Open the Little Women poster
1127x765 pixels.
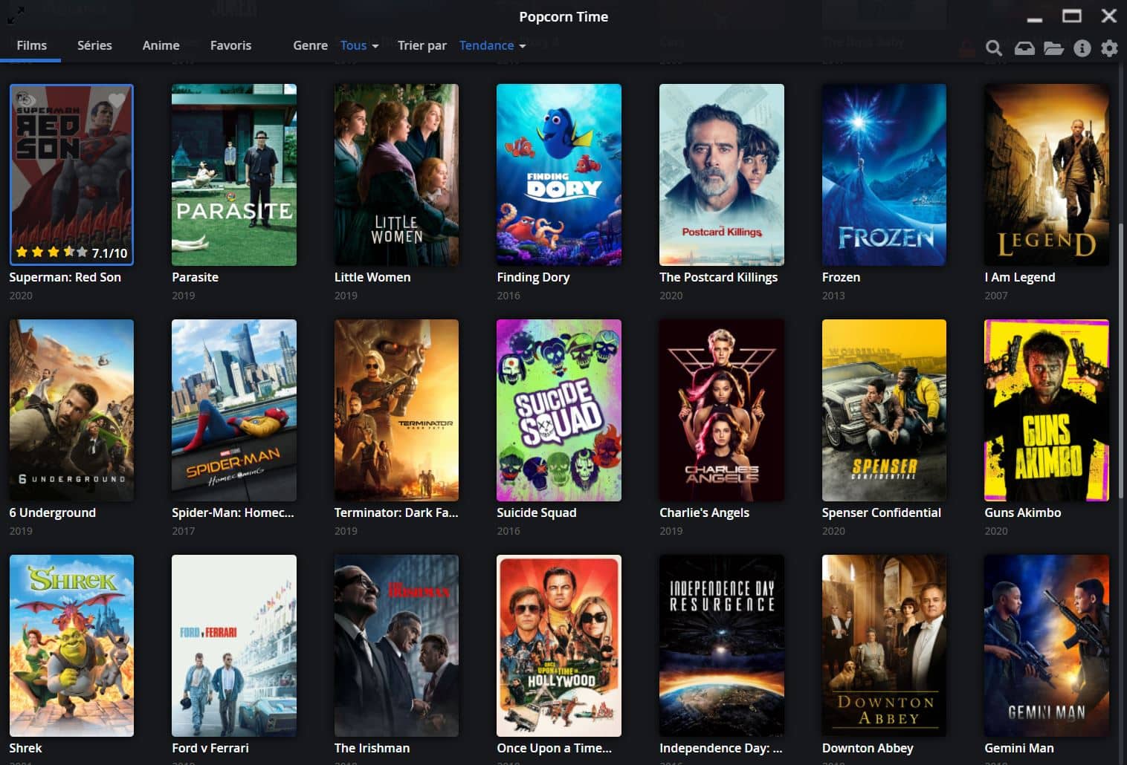coord(396,175)
